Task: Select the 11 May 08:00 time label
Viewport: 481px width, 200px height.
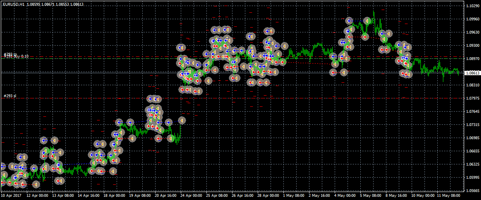Action: 450,196
